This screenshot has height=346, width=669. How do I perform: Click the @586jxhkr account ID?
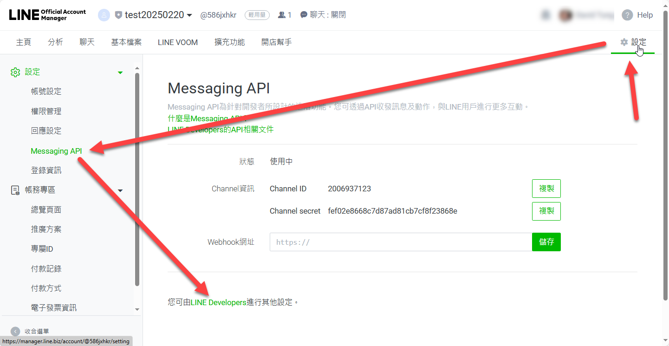[x=218, y=15]
